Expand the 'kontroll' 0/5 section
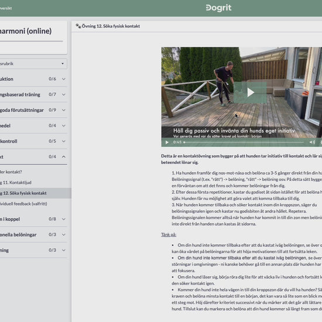Viewport: 322px width, 322px height. pos(33,141)
